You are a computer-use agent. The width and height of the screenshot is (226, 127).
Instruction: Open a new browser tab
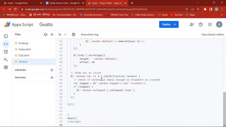pos(132,3)
